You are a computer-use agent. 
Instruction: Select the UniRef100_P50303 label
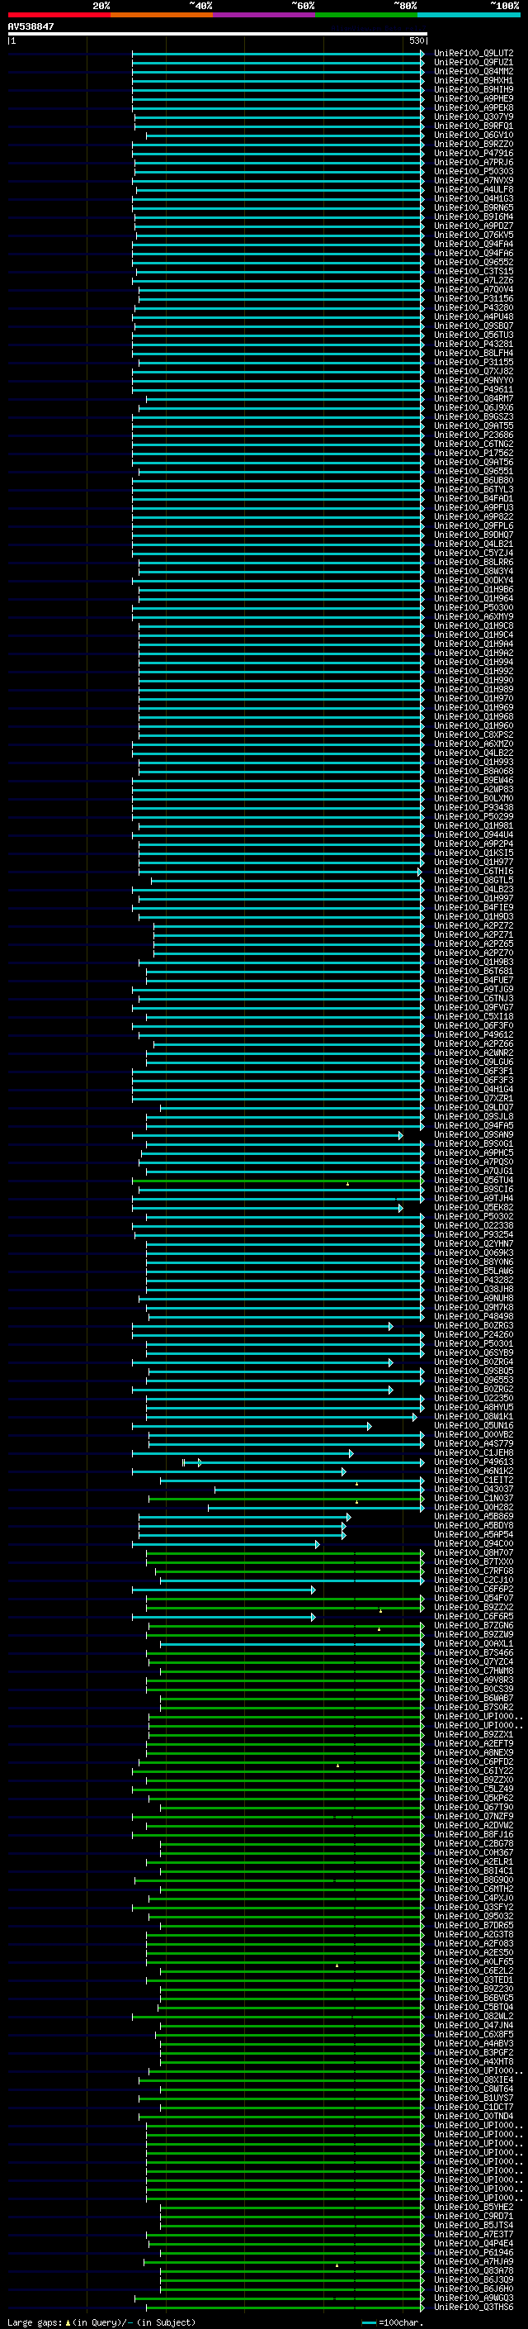(x=474, y=172)
